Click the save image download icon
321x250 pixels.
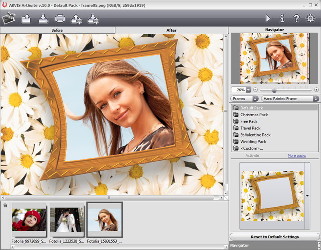click(x=43, y=18)
